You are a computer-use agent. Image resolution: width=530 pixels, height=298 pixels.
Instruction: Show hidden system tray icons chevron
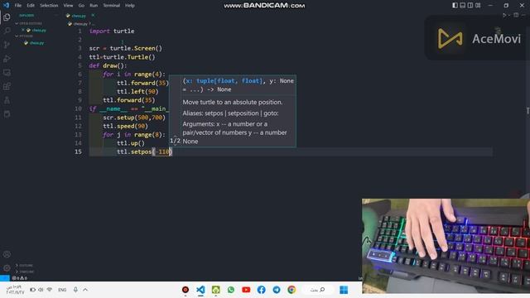point(85,290)
